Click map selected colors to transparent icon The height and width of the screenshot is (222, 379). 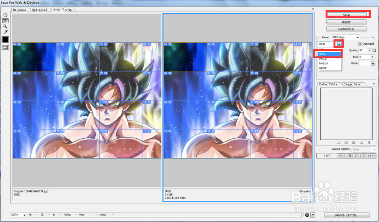coord(338,142)
